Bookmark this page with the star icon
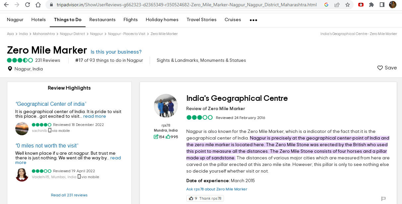Image resolution: width=402 pixels, height=204 pixels. 348,5
